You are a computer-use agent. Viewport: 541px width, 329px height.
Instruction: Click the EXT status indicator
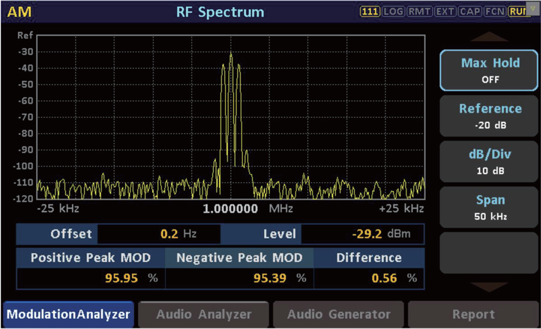[445, 11]
